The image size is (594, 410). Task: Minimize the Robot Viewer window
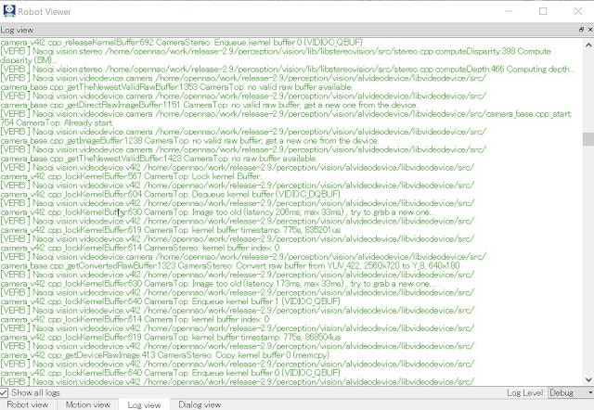click(509, 11)
